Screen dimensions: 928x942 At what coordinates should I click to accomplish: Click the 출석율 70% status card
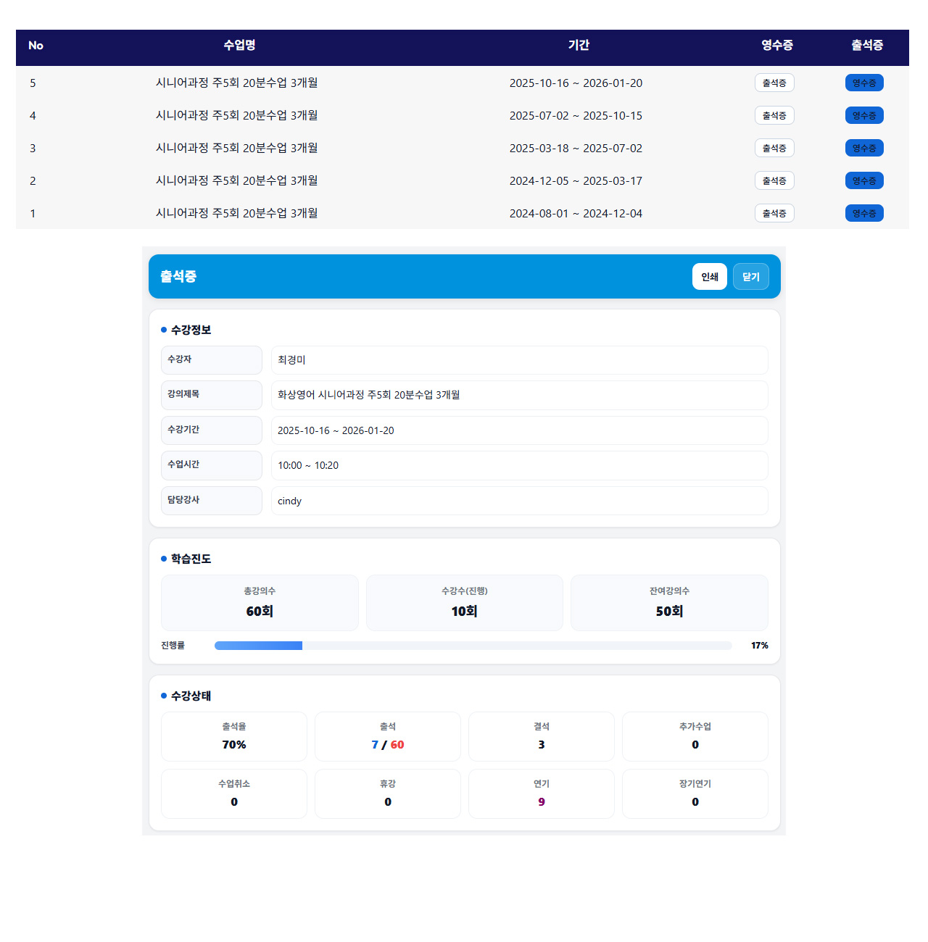pyautogui.click(x=234, y=736)
